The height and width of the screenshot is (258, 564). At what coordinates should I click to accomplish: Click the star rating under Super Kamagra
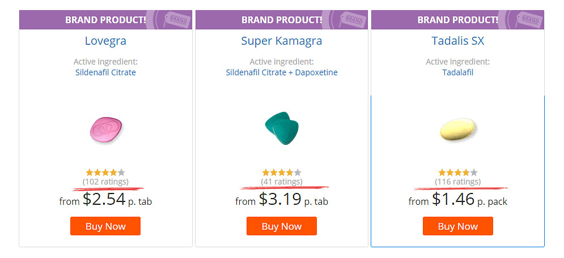pos(282,173)
